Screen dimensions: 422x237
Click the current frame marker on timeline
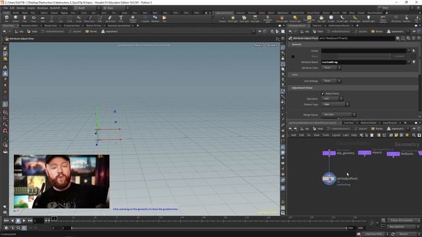[54, 219]
